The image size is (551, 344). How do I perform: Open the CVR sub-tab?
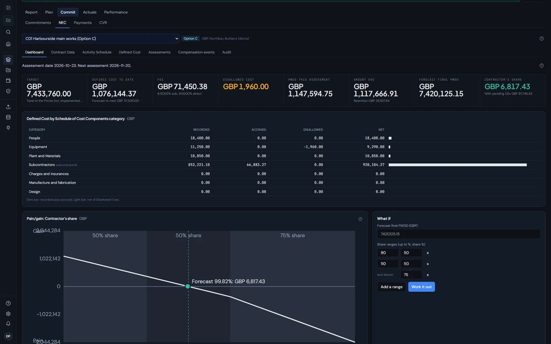click(x=103, y=23)
